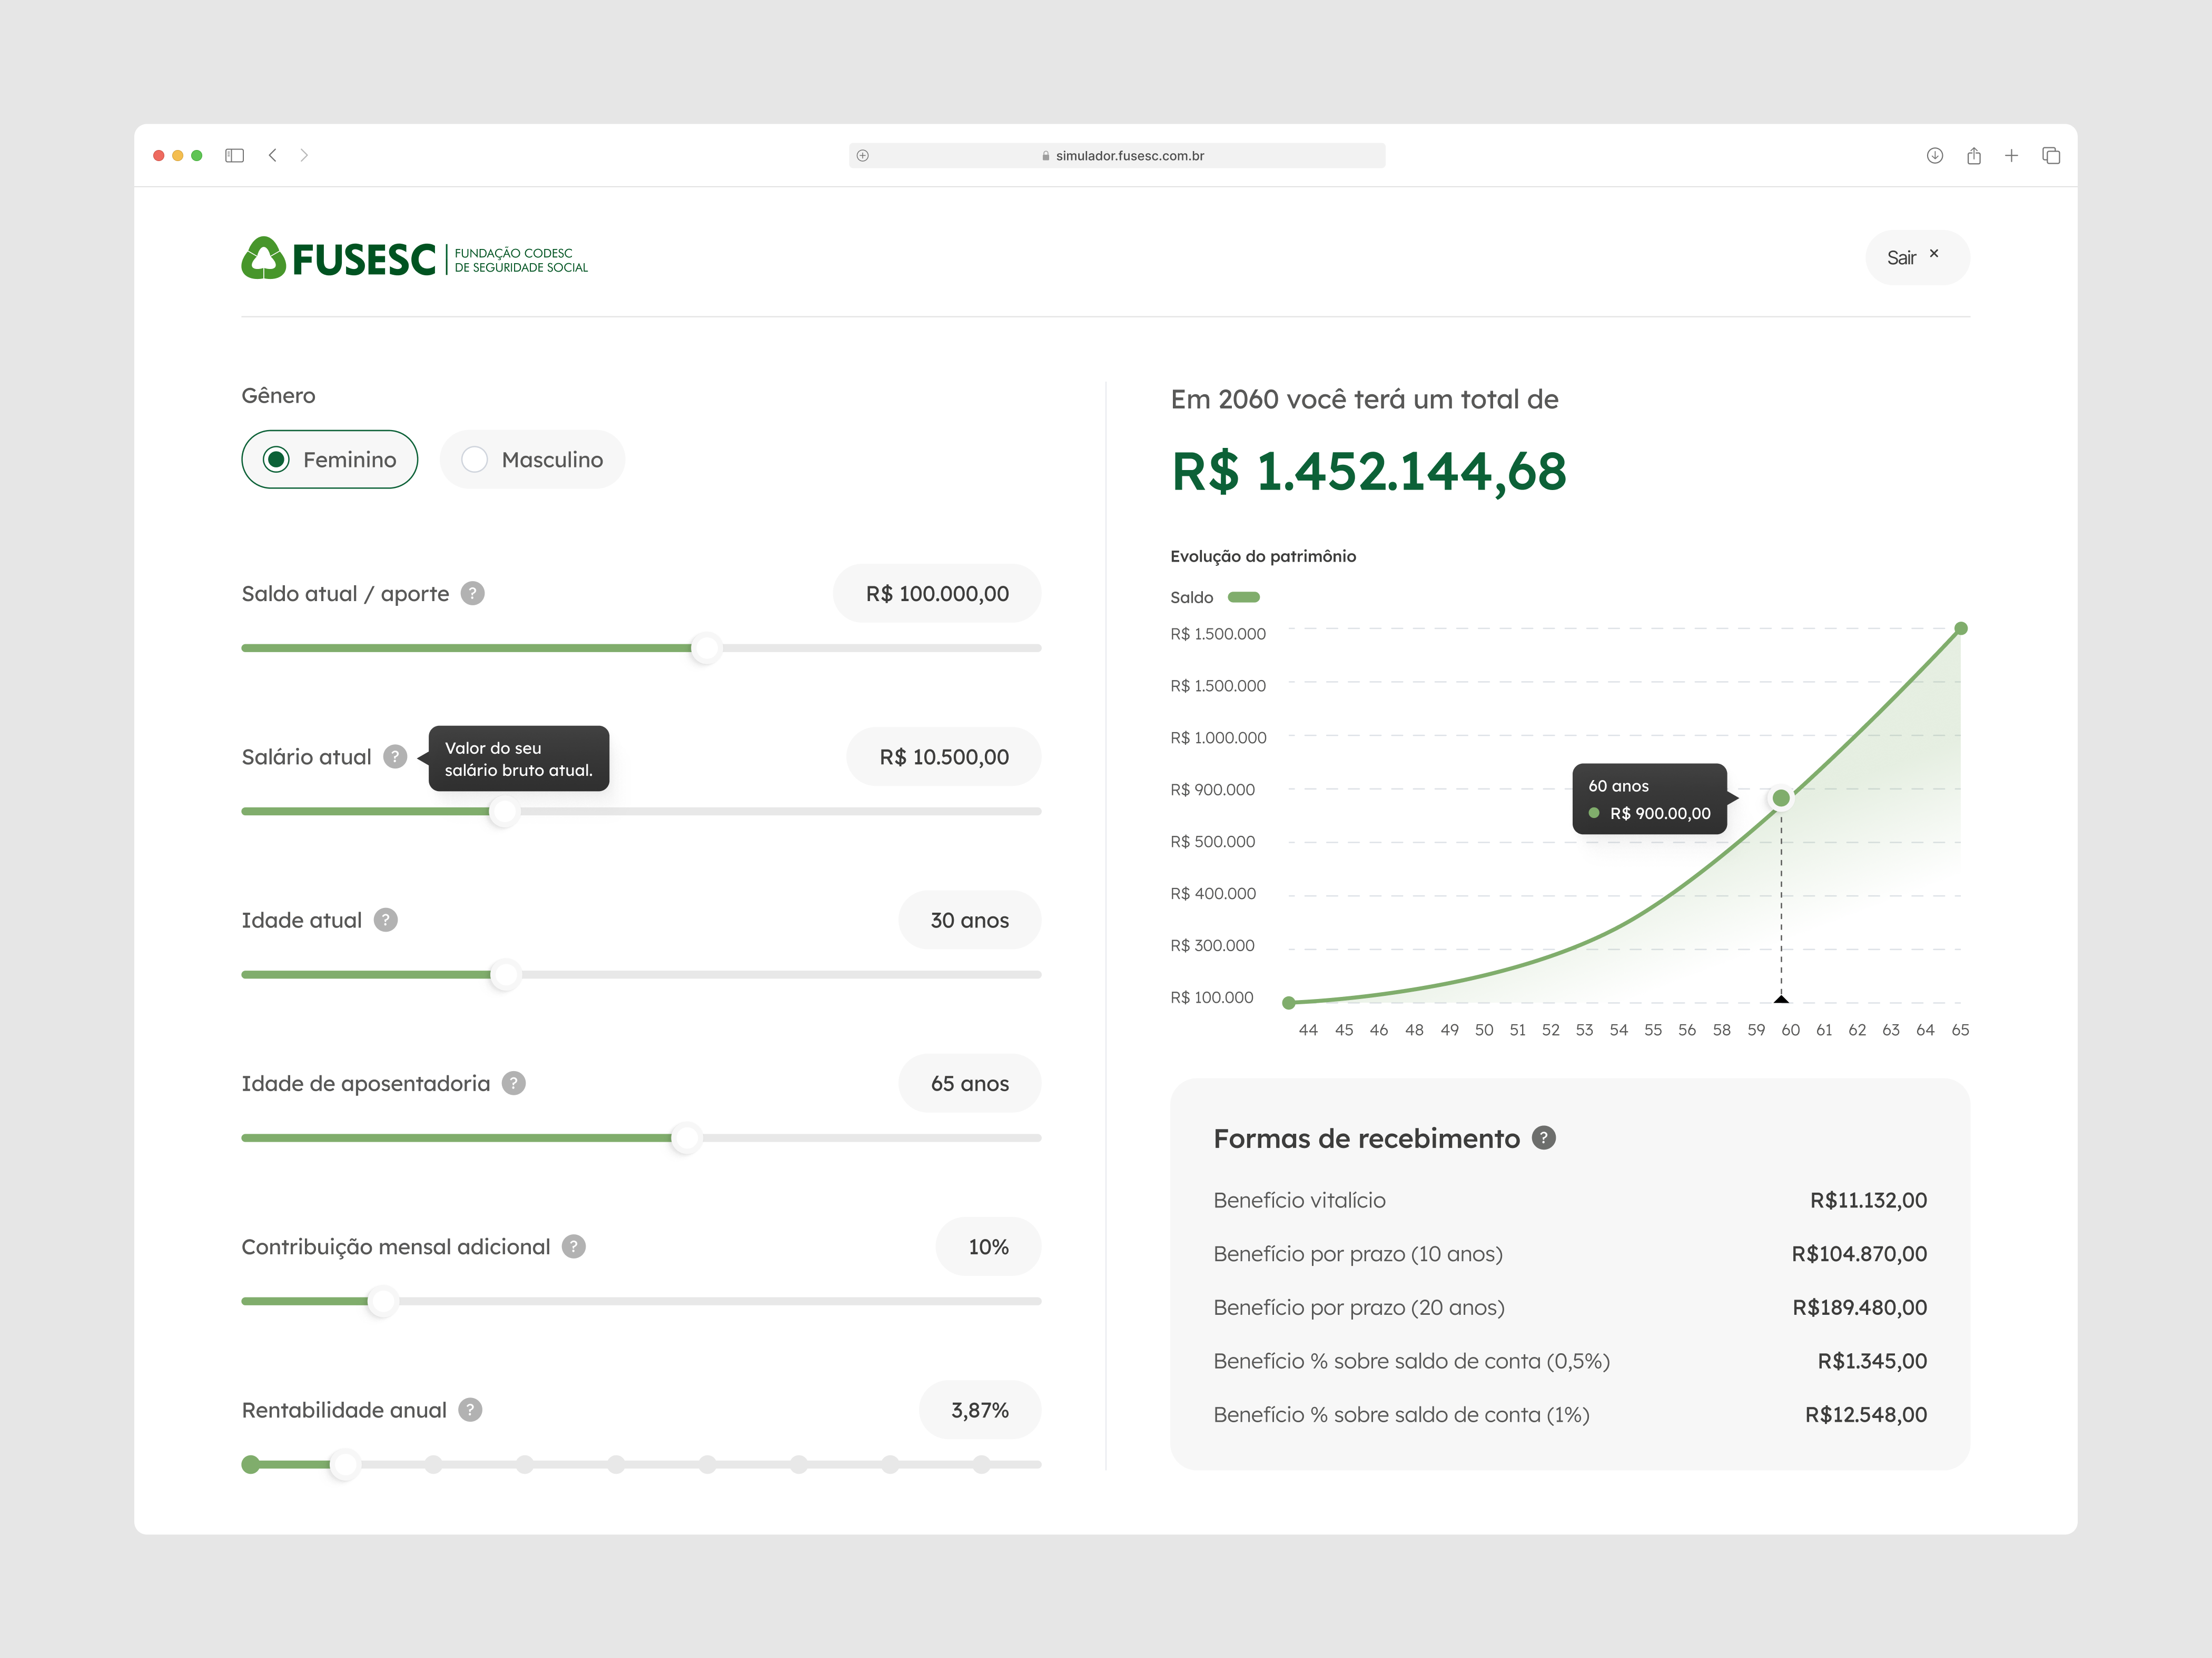Image resolution: width=2212 pixels, height=1658 pixels.
Task: Click the FUSESC recycling logo icon
Action: click(264, 257)
